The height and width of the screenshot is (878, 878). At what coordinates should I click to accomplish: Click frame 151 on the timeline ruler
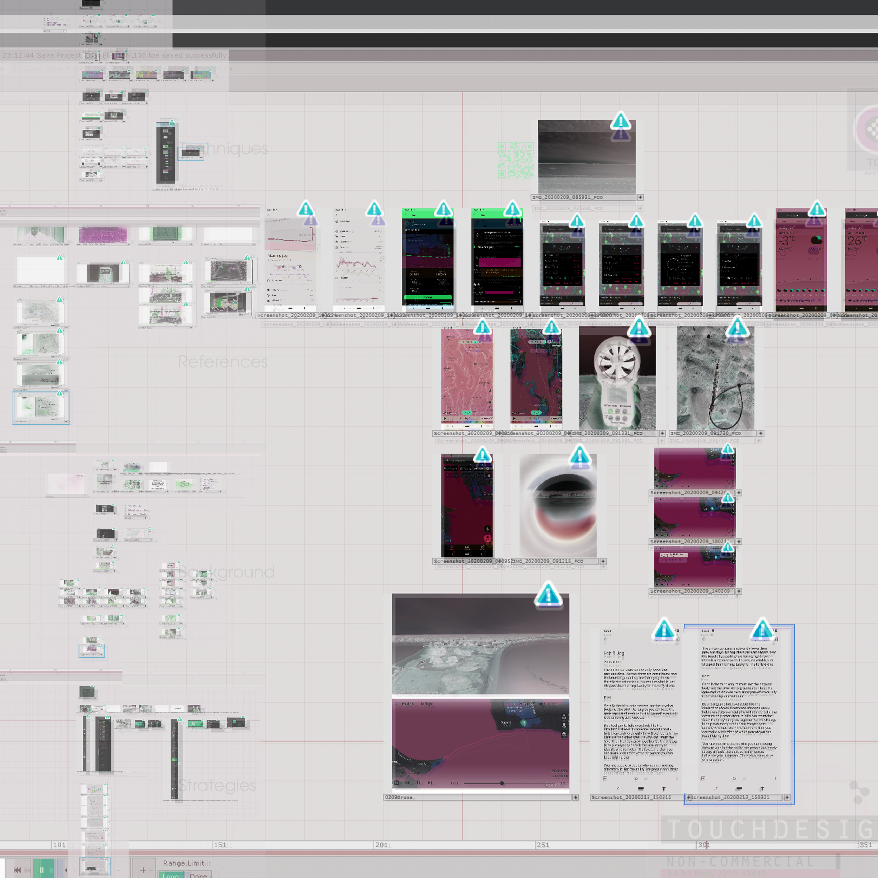point(220,845)
